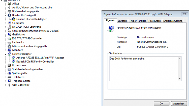Expand the Monitore node
Screen dimensions: 189x106
coord(6,50)
